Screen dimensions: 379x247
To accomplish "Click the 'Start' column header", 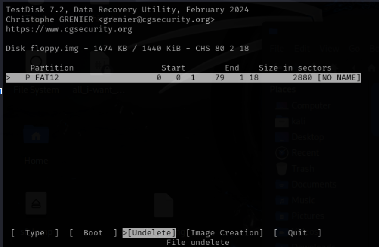I will [x=173, y=68].
